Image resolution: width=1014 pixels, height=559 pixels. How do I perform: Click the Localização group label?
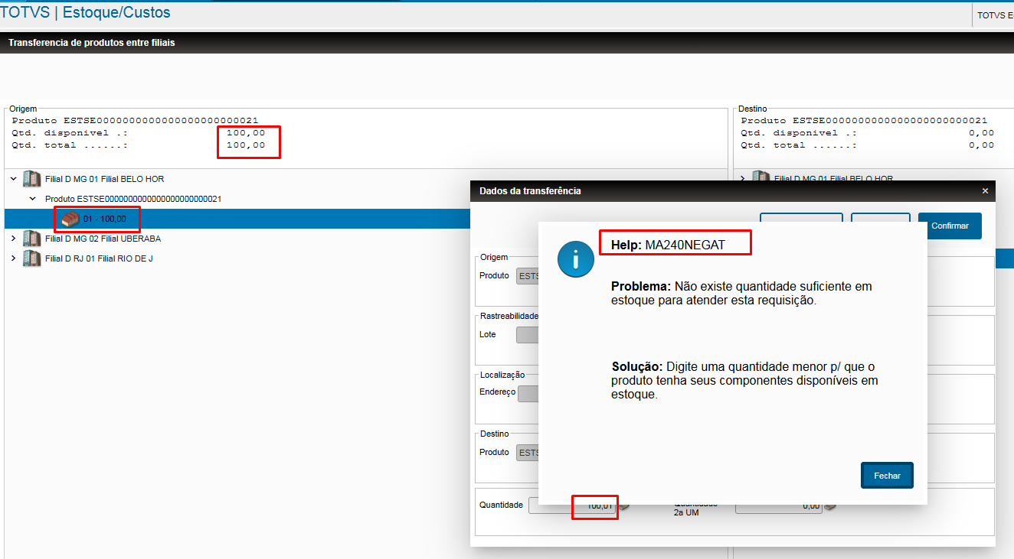click(502, 375)
